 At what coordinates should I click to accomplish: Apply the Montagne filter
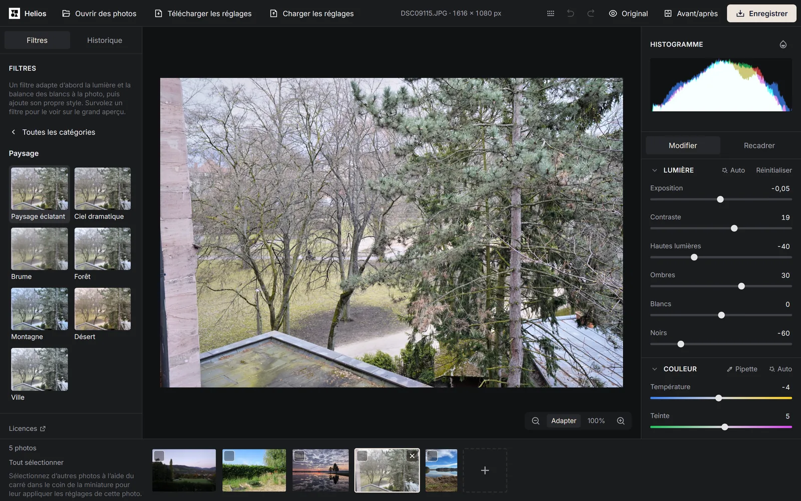point(40,315)
